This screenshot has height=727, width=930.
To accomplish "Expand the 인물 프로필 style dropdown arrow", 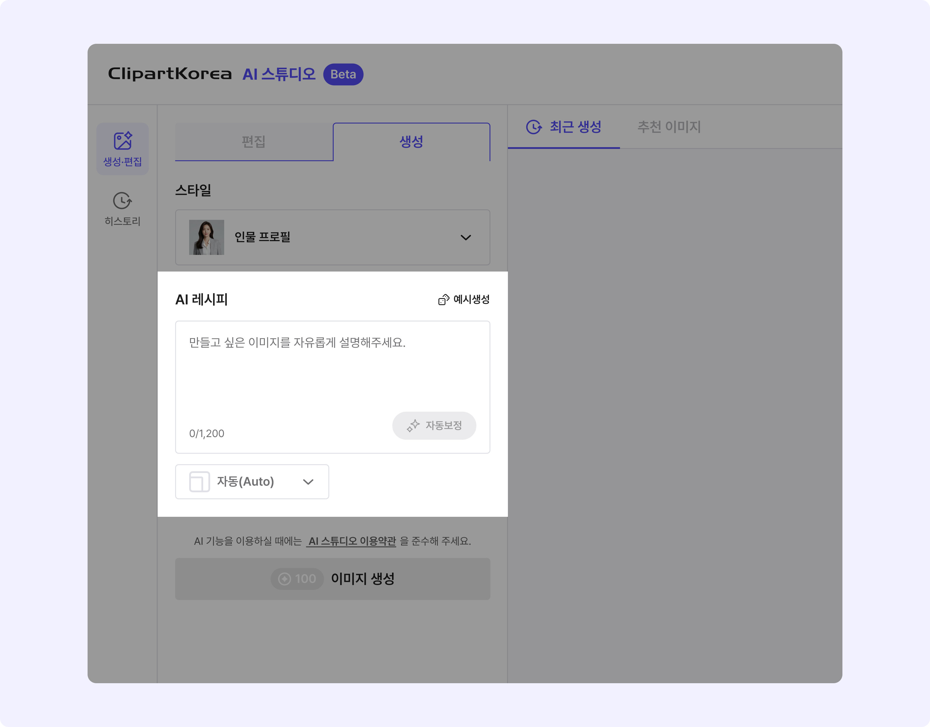I will [466, 238].
